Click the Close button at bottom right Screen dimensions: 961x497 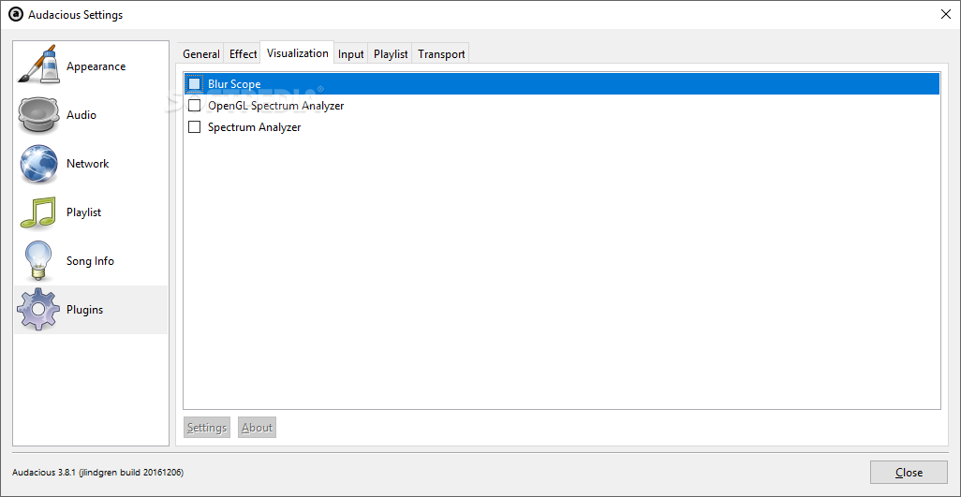click(x=909, y=472)
